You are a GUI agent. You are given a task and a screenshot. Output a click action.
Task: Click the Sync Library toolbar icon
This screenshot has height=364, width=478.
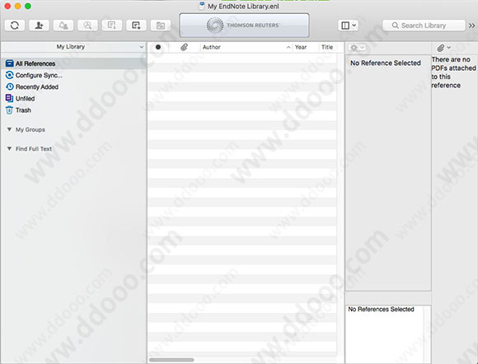coord(15,26)
